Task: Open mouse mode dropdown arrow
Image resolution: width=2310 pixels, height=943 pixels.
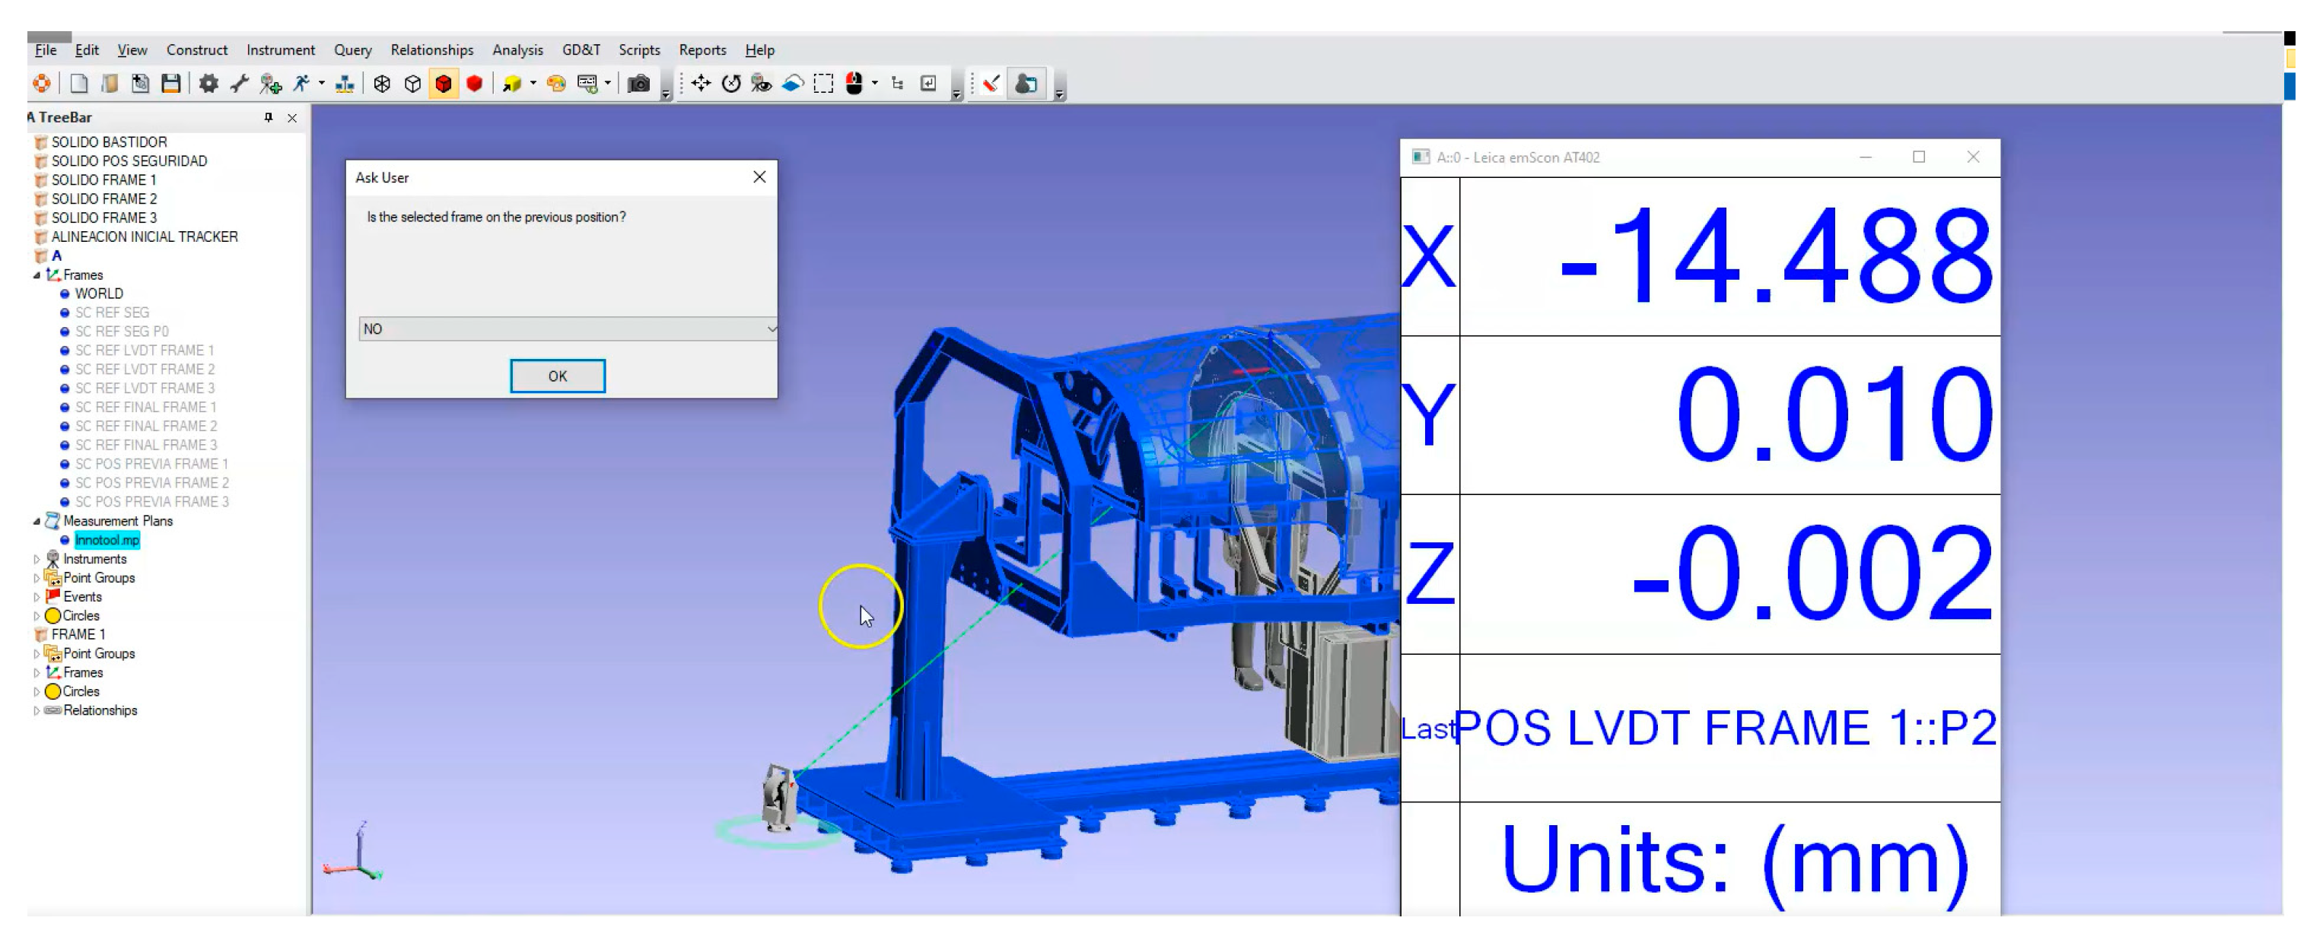Action: point(875,84)
